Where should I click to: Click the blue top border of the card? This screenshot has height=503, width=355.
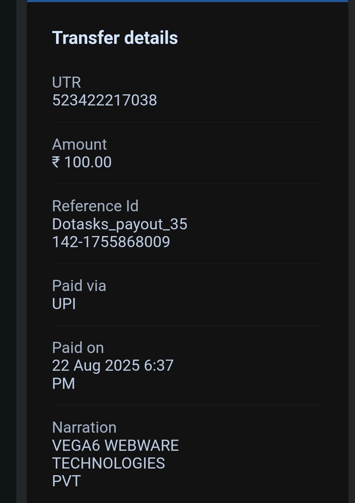[187, 1]
